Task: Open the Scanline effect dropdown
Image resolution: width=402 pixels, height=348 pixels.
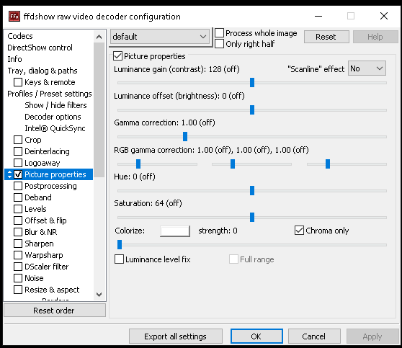Action: click(x=367, y=68)
